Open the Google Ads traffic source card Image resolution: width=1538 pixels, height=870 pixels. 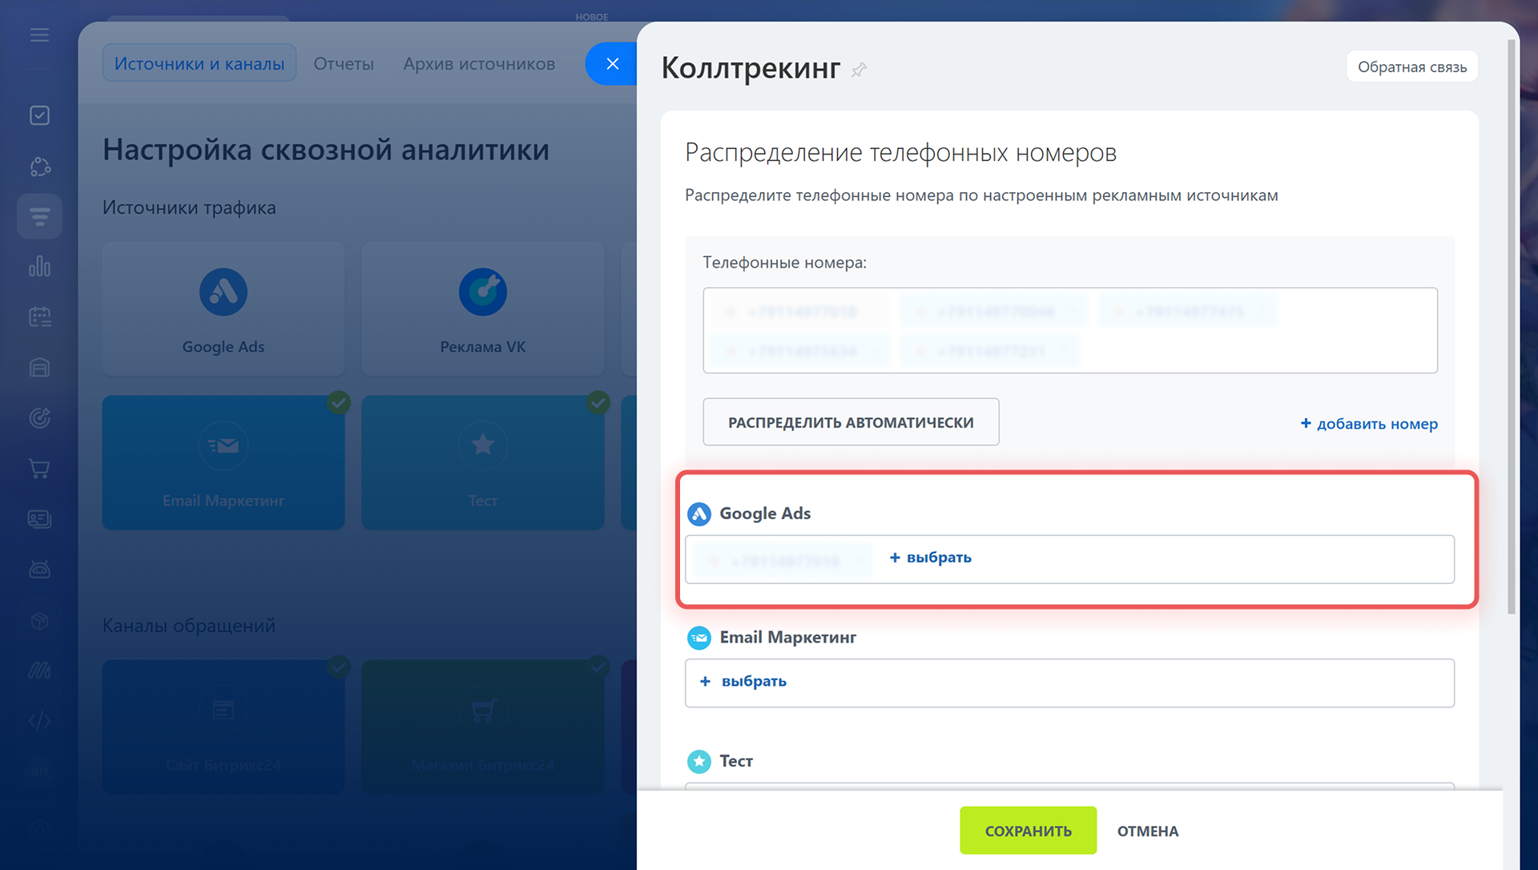point(223,309)
